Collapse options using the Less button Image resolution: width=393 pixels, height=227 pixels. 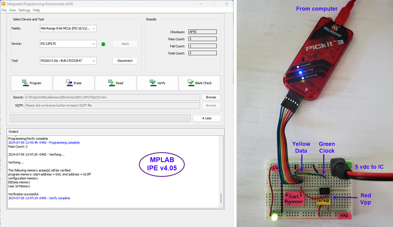pyautogui.click(x=207, y=118)
